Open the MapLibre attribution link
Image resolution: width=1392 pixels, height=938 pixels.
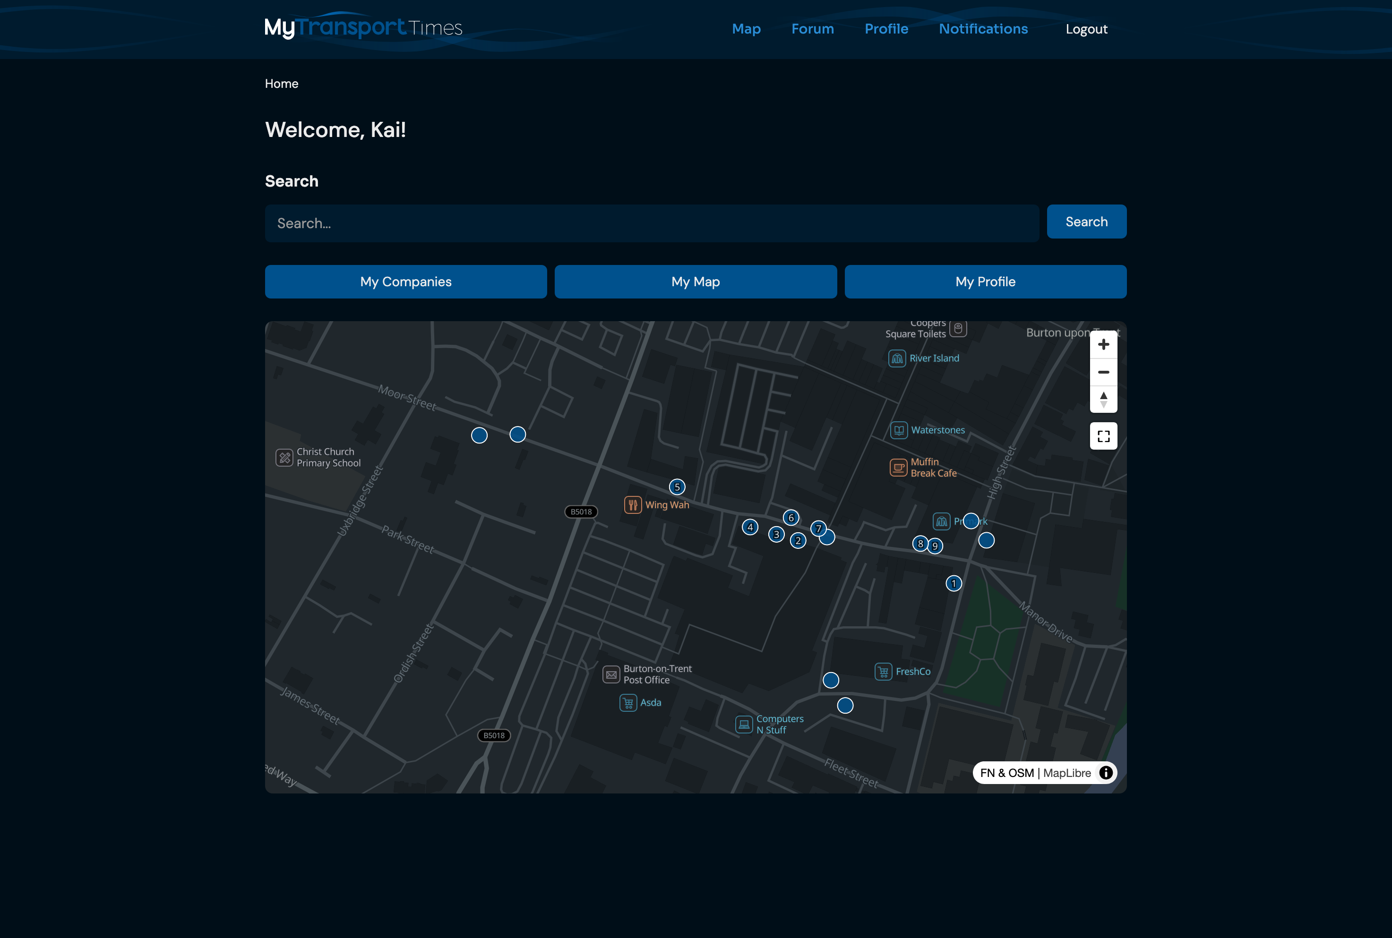point(1067,773)
